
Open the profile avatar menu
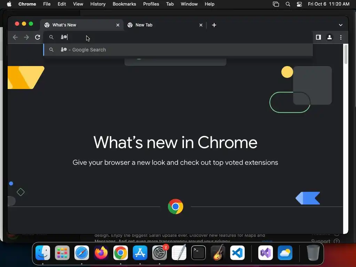tap(330, 37)
